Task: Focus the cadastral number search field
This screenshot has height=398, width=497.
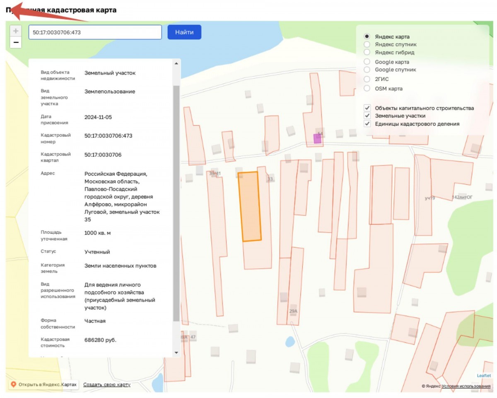Action: click(95, 32)
